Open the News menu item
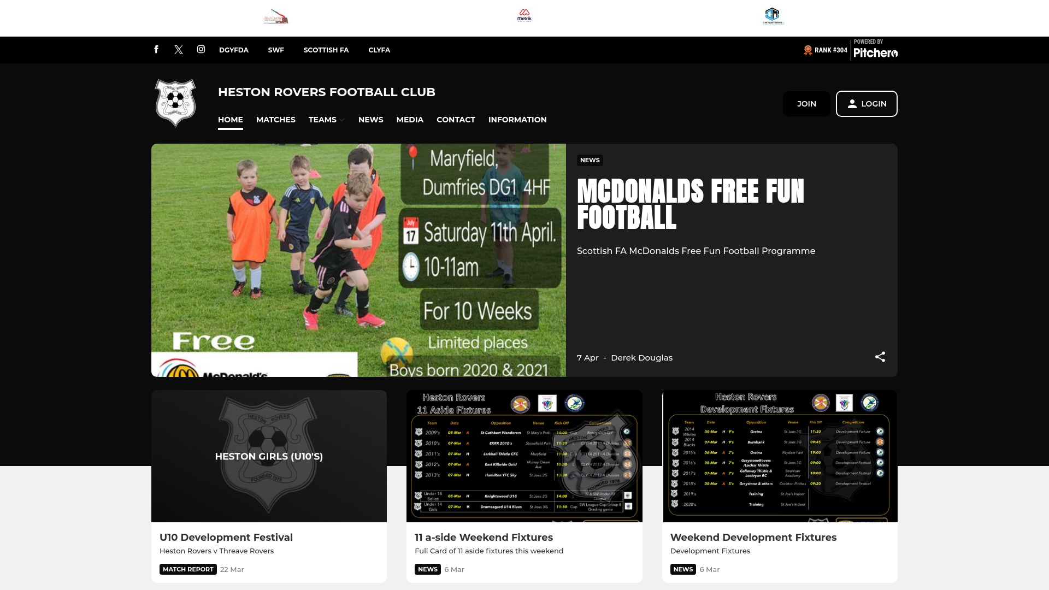 371,120
